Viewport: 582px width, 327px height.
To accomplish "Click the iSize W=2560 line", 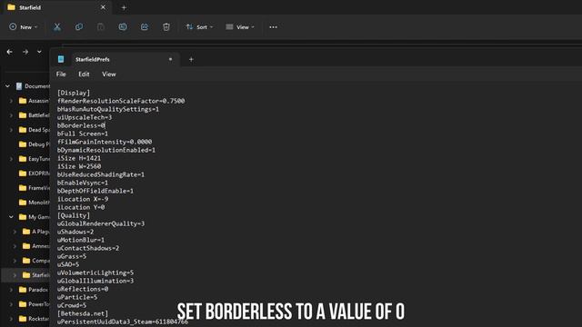I will tap(79, 166).
